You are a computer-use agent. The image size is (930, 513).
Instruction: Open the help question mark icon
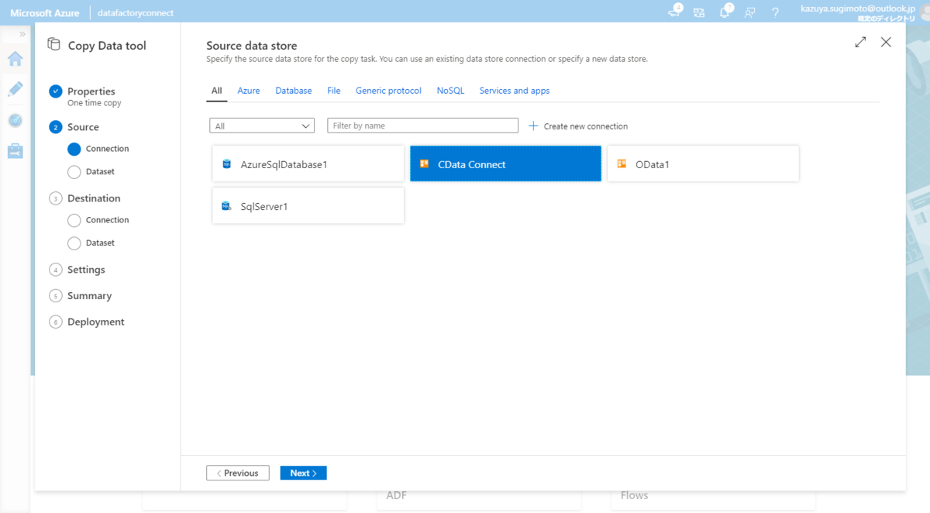pyautogui.click(x=775, y=12)
